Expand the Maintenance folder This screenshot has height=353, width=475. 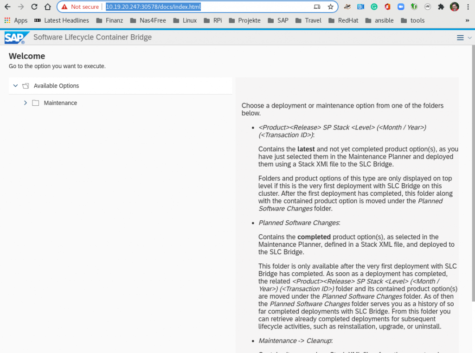click(x=26, y=103)
